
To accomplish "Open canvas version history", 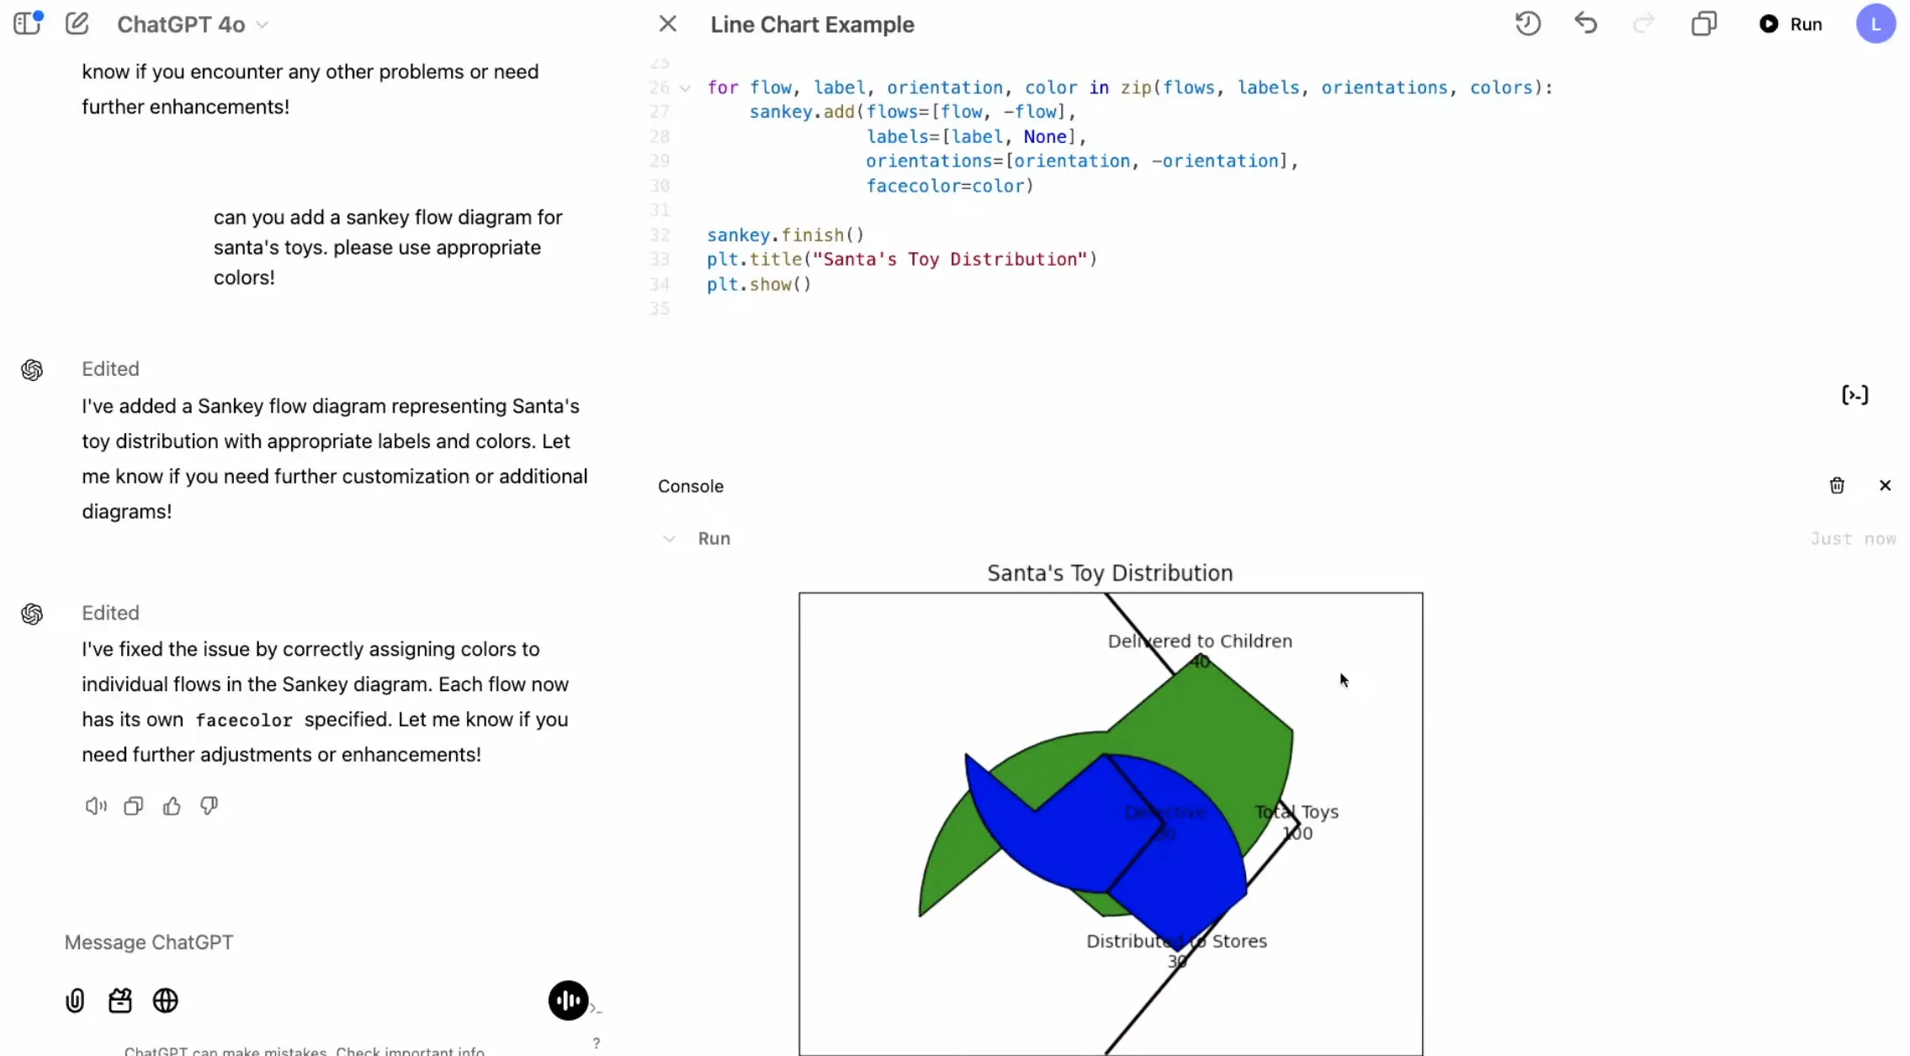I will pos(1528,24).
